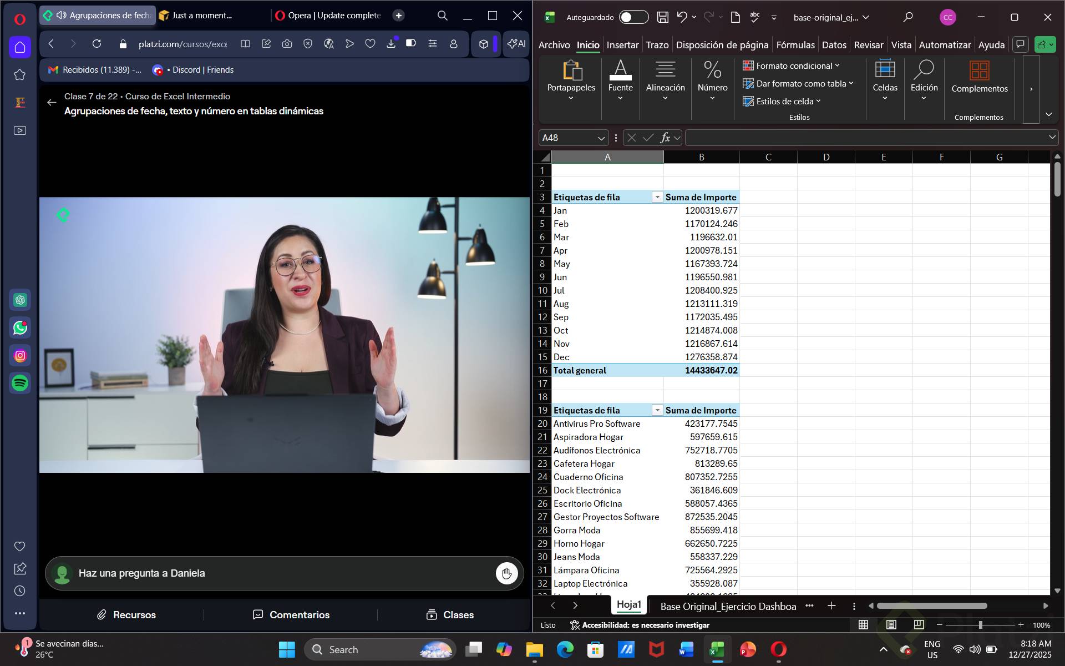Open Spotify in Opera sidebar
This screenshot has height=666, width=1065.
[21, 383]
